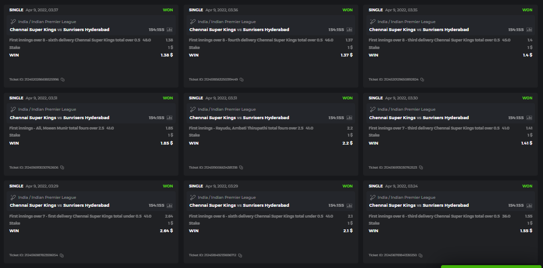Open match statistics icon in 03:37 ticket

coord(170,30)
